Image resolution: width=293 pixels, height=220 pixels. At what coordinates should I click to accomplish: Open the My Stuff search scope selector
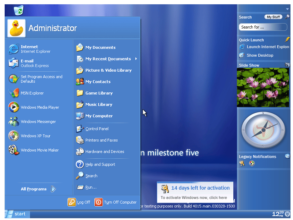click(273, 17)
